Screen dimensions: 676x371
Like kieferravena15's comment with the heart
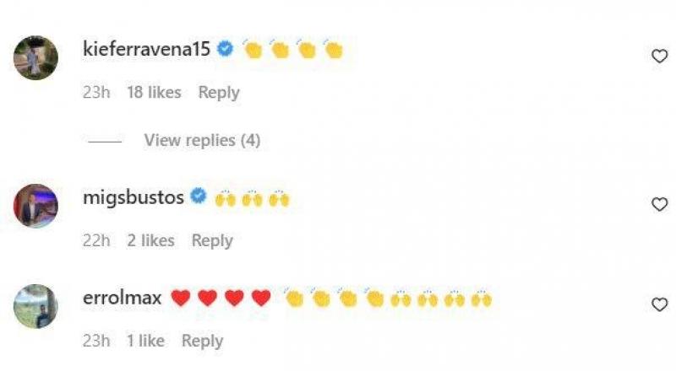point(659,56)
